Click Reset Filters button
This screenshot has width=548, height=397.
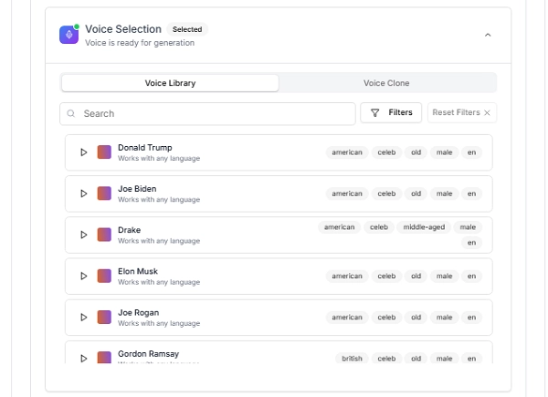pyautogui.click(x=462, y=112)
